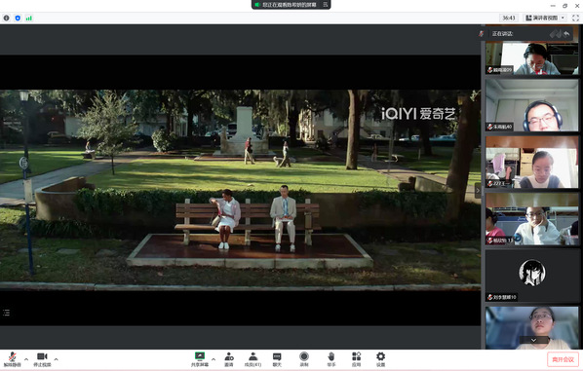Stop video with the camera icon
This screenshot has width=583, height=371.
(x=42, y=359)
